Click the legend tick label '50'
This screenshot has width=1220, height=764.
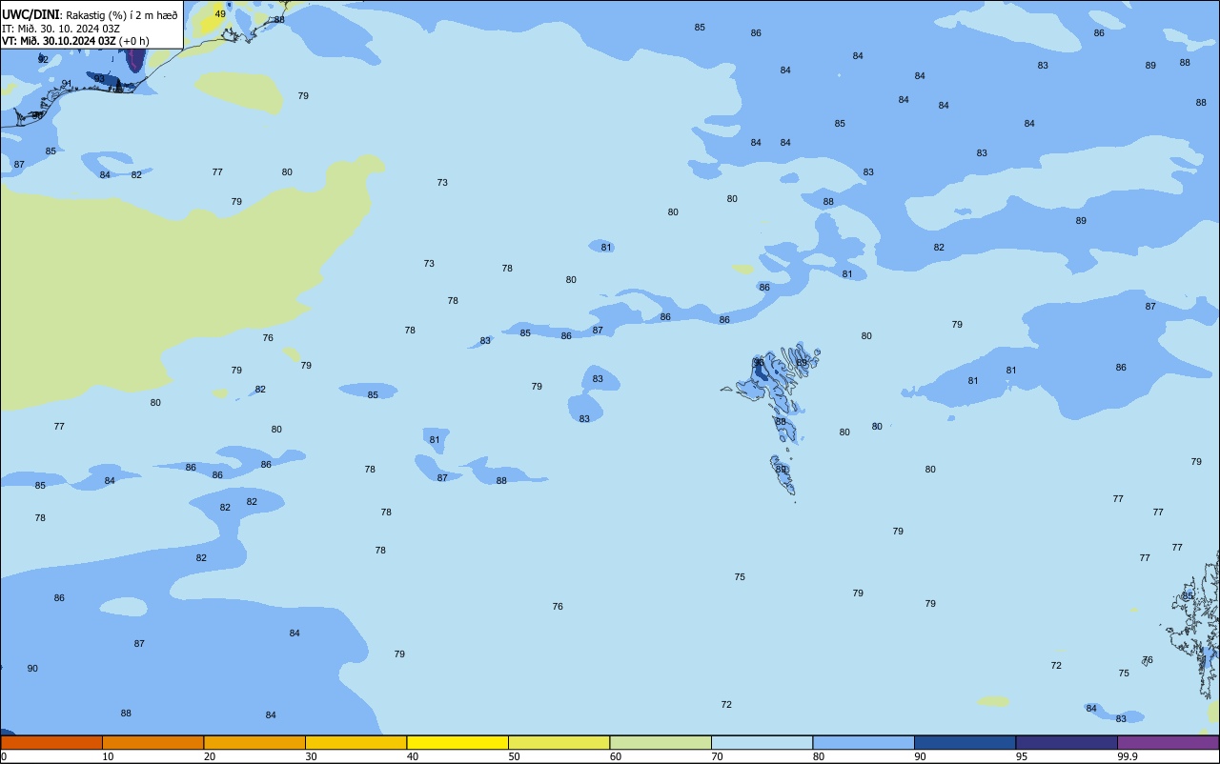(x=514, y=756)
